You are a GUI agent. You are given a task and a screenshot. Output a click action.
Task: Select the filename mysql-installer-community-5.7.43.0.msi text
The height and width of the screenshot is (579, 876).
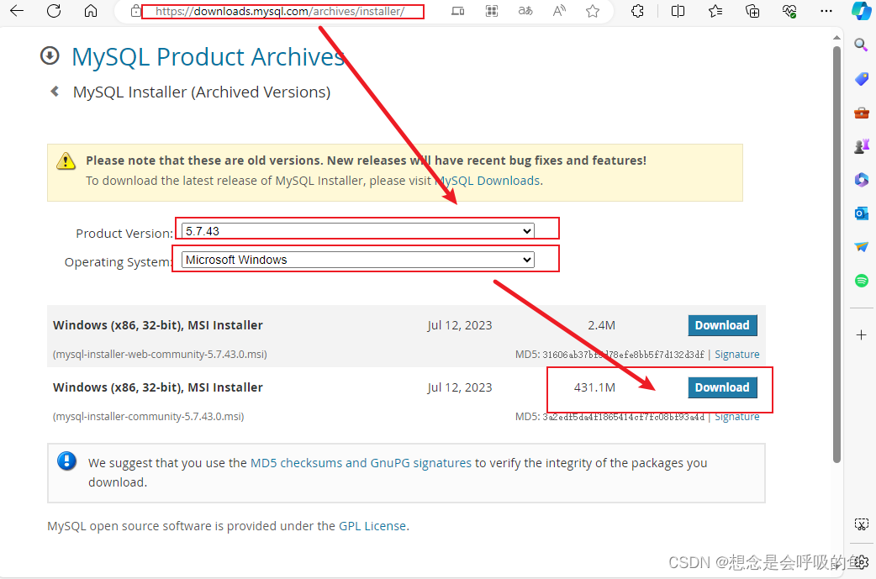tap(148, 417)
